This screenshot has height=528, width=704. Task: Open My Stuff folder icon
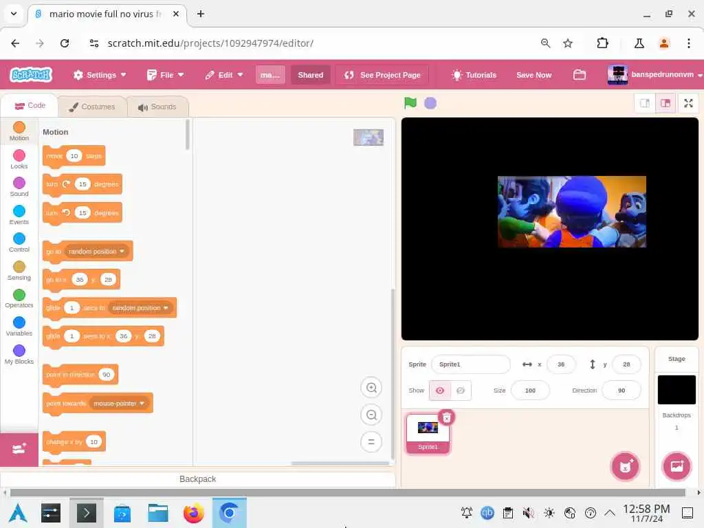pyautogui.click(x=579, y=74)
